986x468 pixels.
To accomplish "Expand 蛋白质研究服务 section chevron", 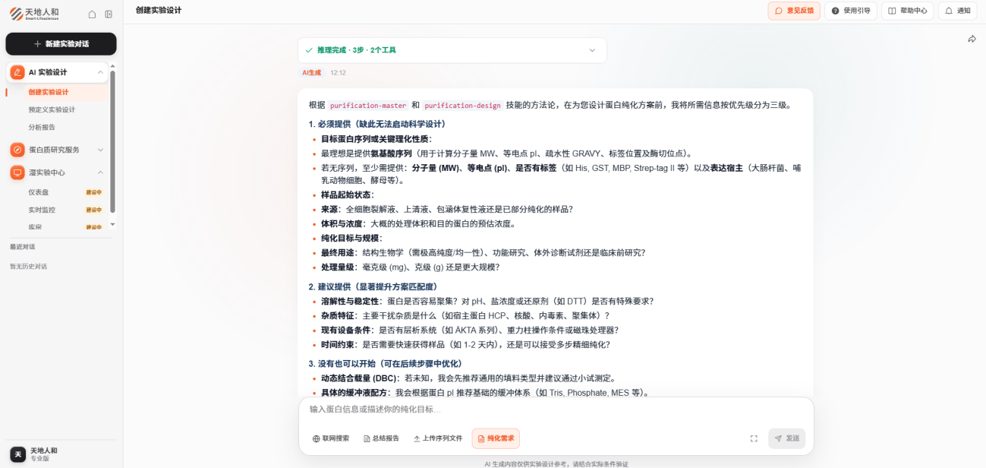I will click(x=100, y=150).
